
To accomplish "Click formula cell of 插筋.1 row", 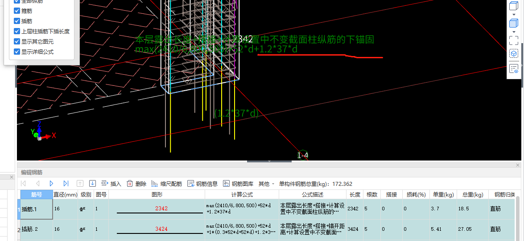I will [x=242, y=209].
